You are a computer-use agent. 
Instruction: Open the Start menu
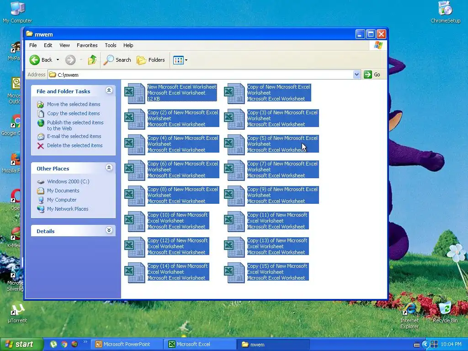[x=21, y=345]
